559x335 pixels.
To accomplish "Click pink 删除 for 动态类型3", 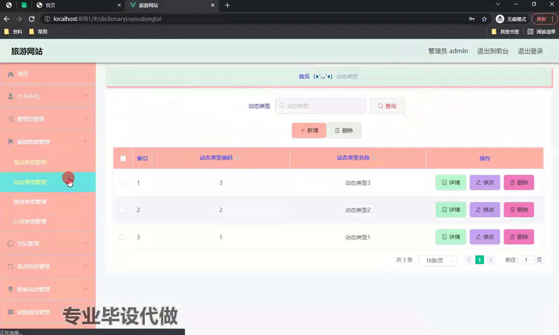I will point(519,183).
